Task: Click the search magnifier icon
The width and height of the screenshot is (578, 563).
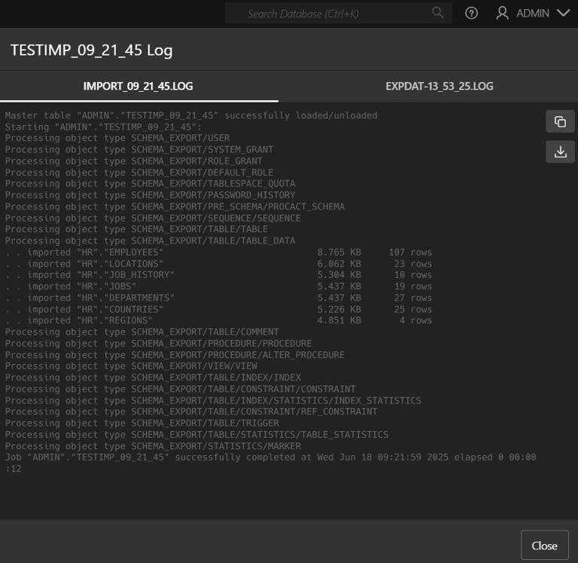Action: coord(437,13)
